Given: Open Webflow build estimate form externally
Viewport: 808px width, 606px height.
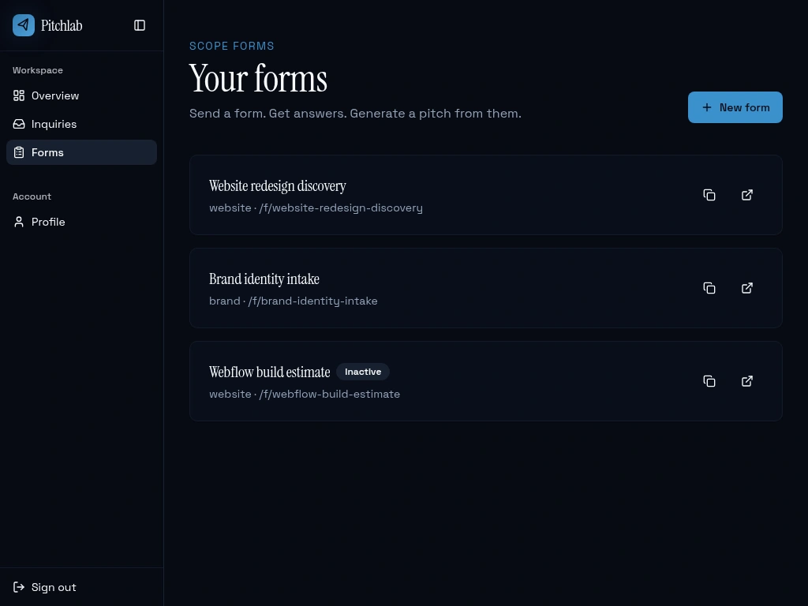Looking at the screenshot, I should click(747, 381).
